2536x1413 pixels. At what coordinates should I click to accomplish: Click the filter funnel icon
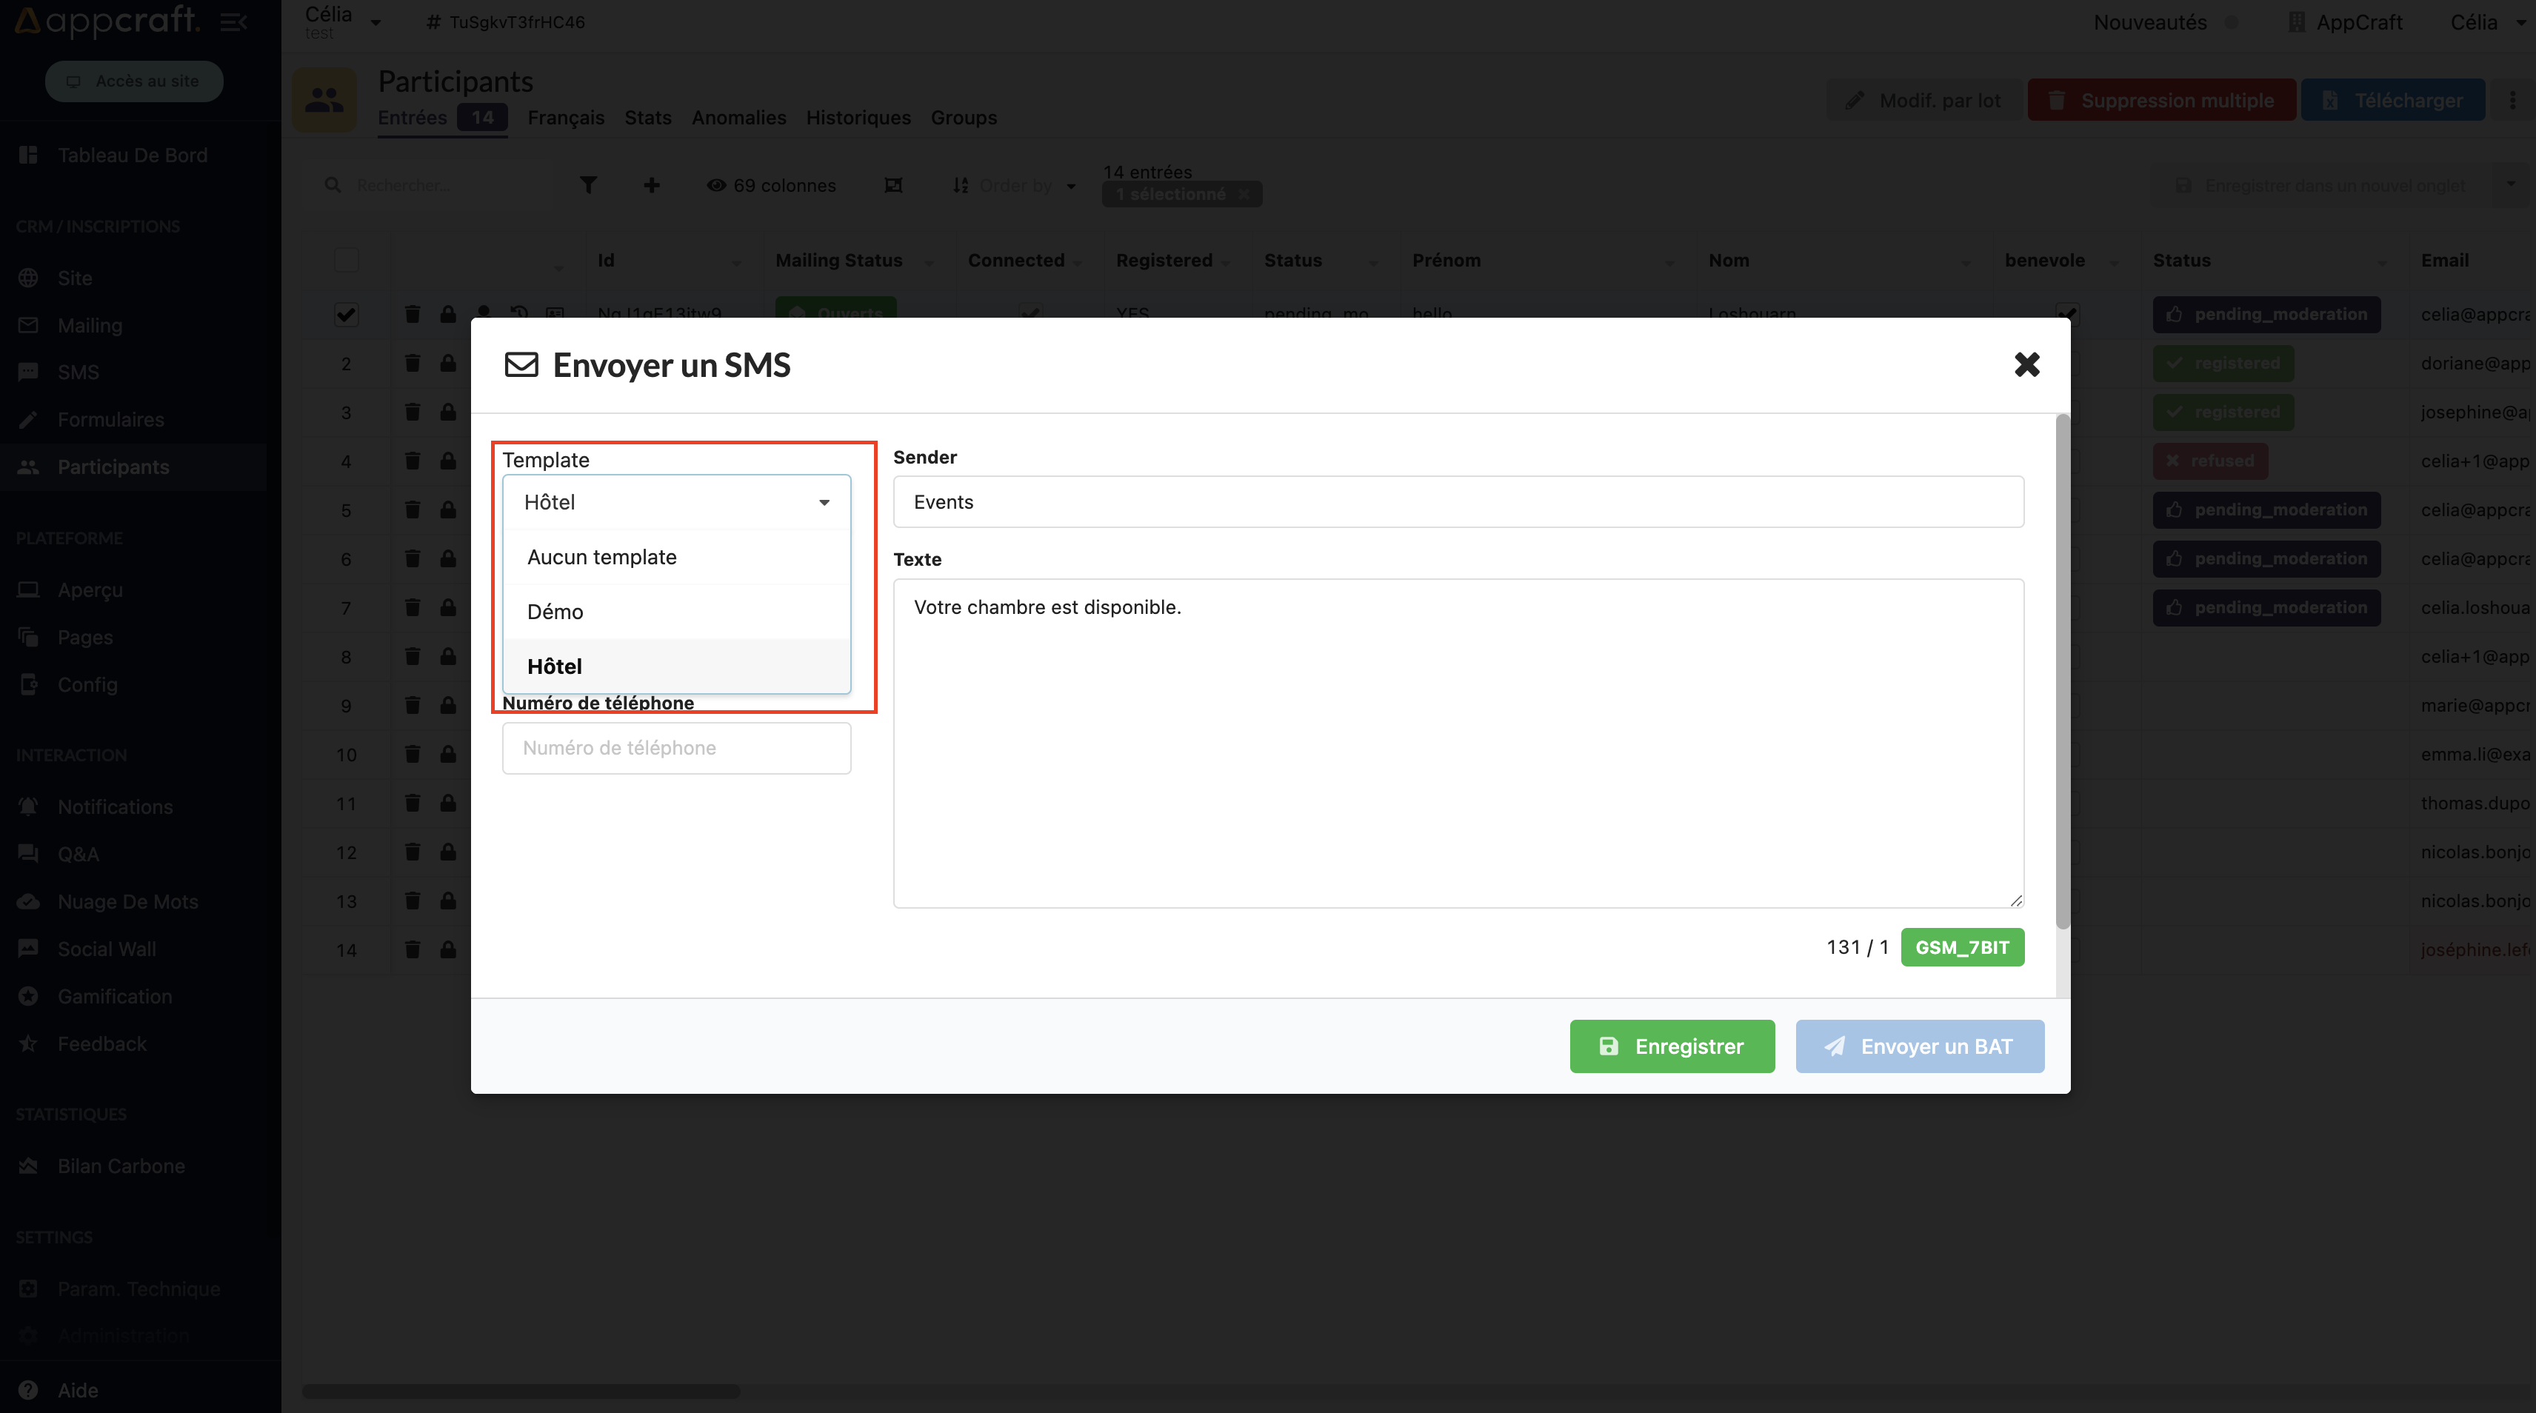click(x=588, y=185)
